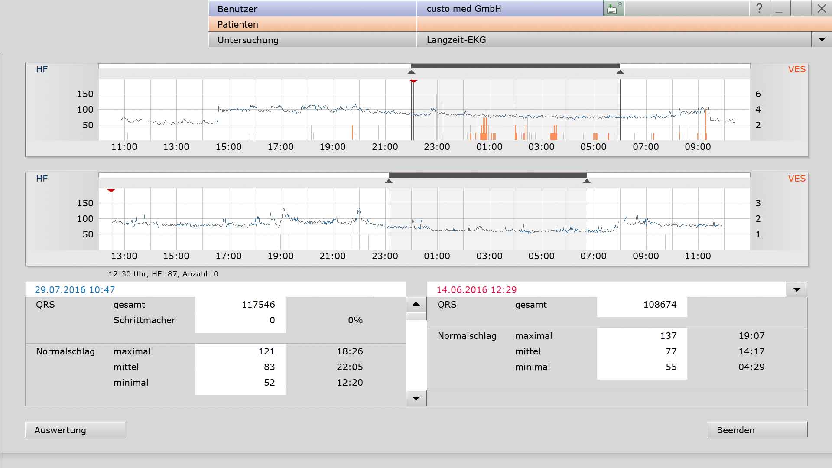832x468 pixels.
Task: Click the minimal heart rate value 55
Action: click(671, 367)
